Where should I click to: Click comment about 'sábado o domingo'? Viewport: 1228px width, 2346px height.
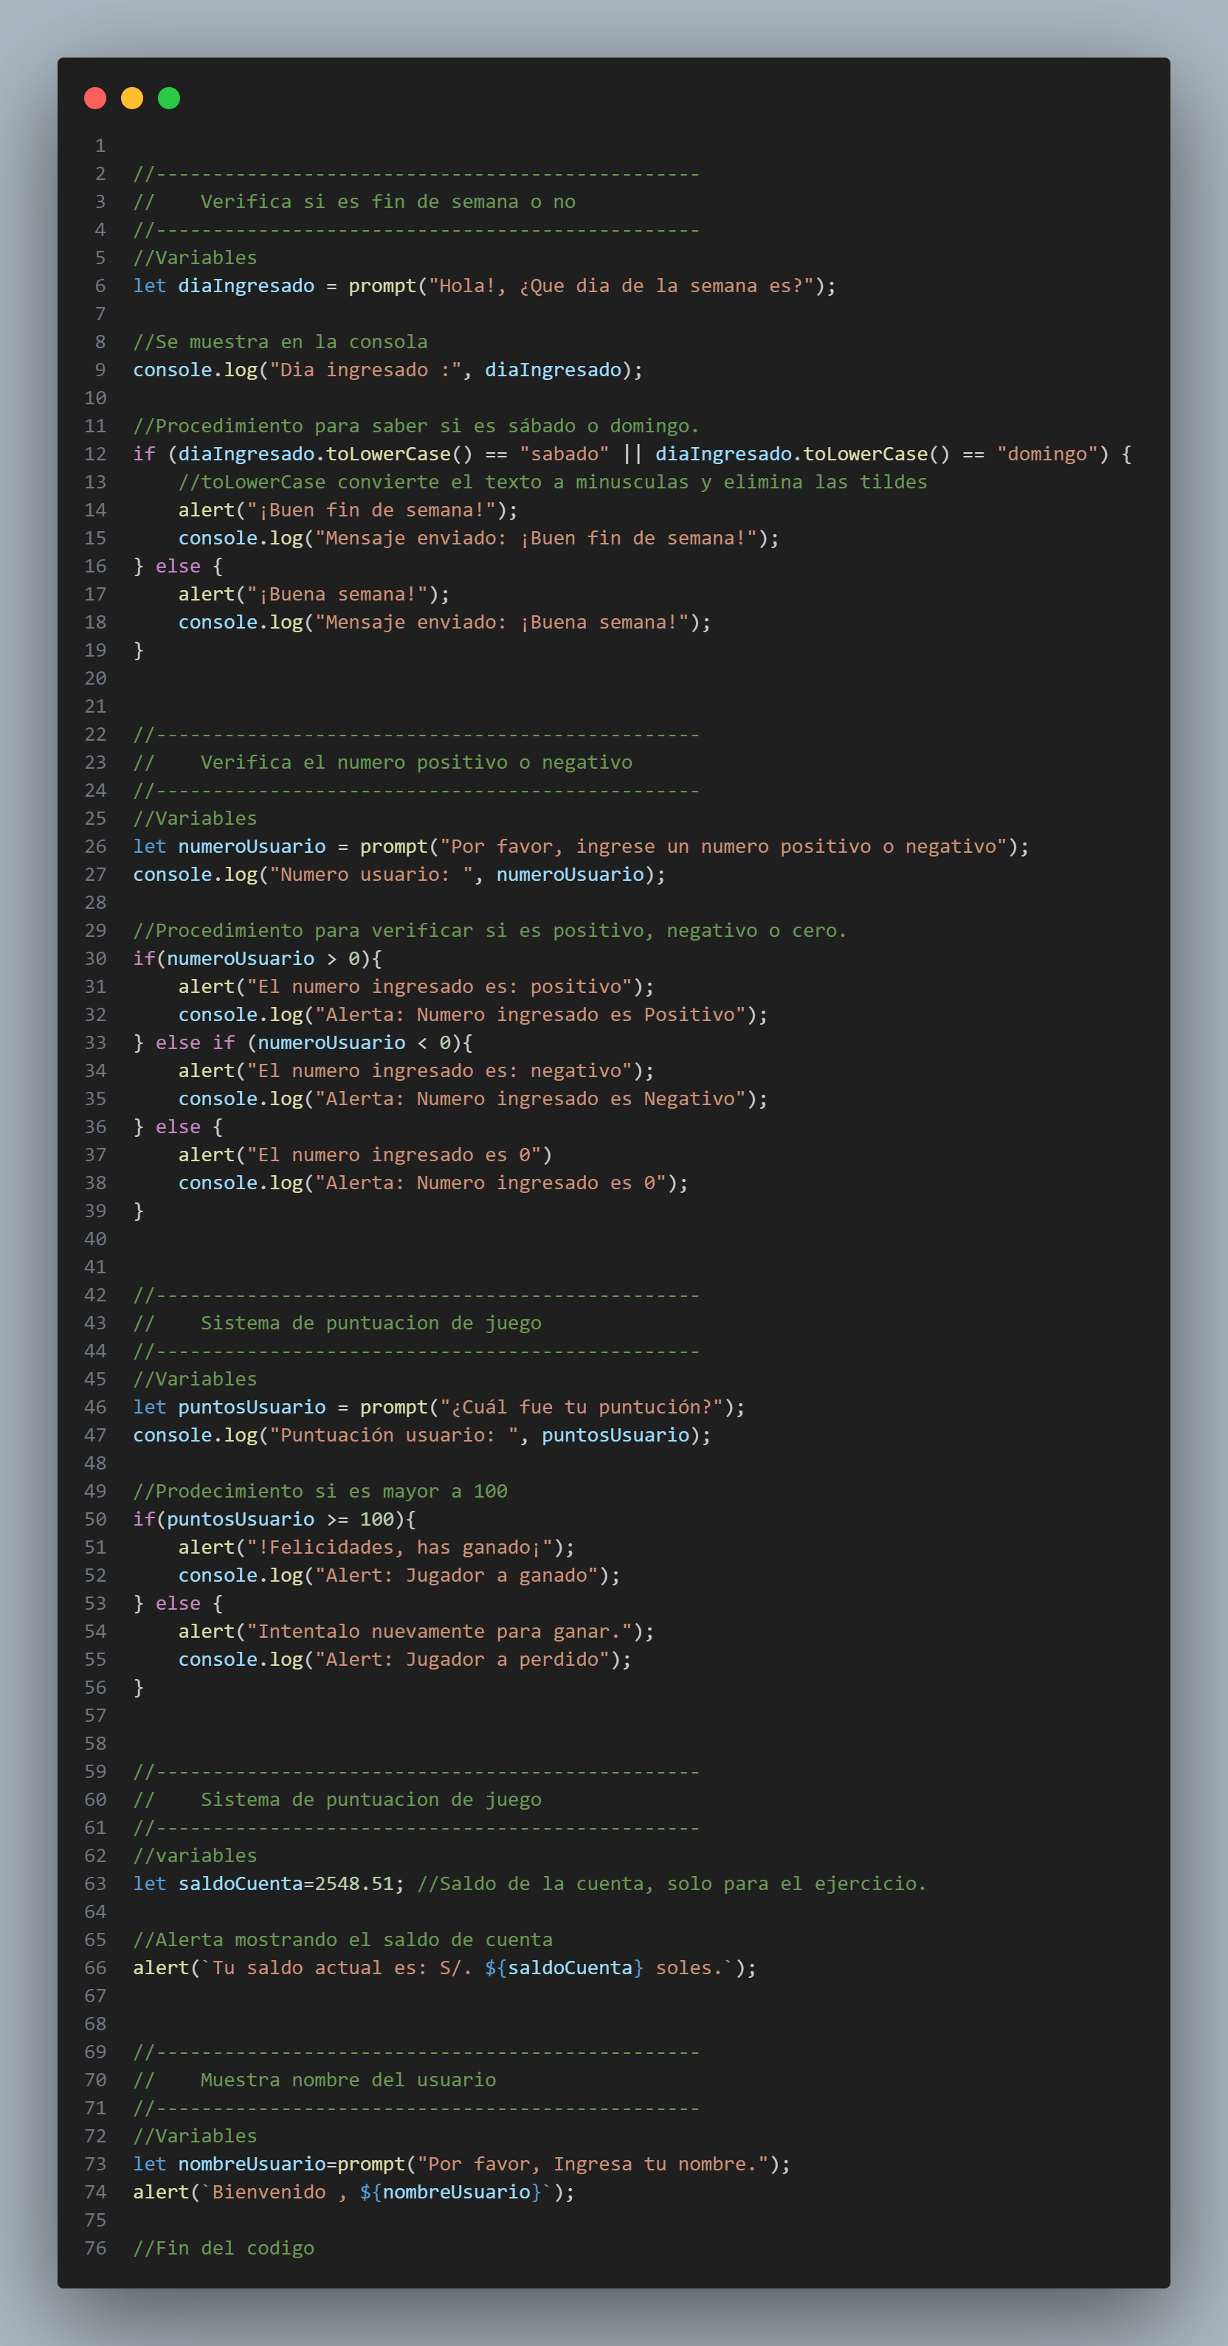[416, 425]
